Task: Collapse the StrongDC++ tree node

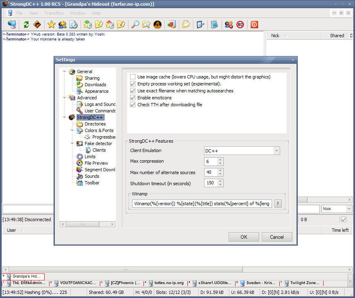Action: [65, 117]
